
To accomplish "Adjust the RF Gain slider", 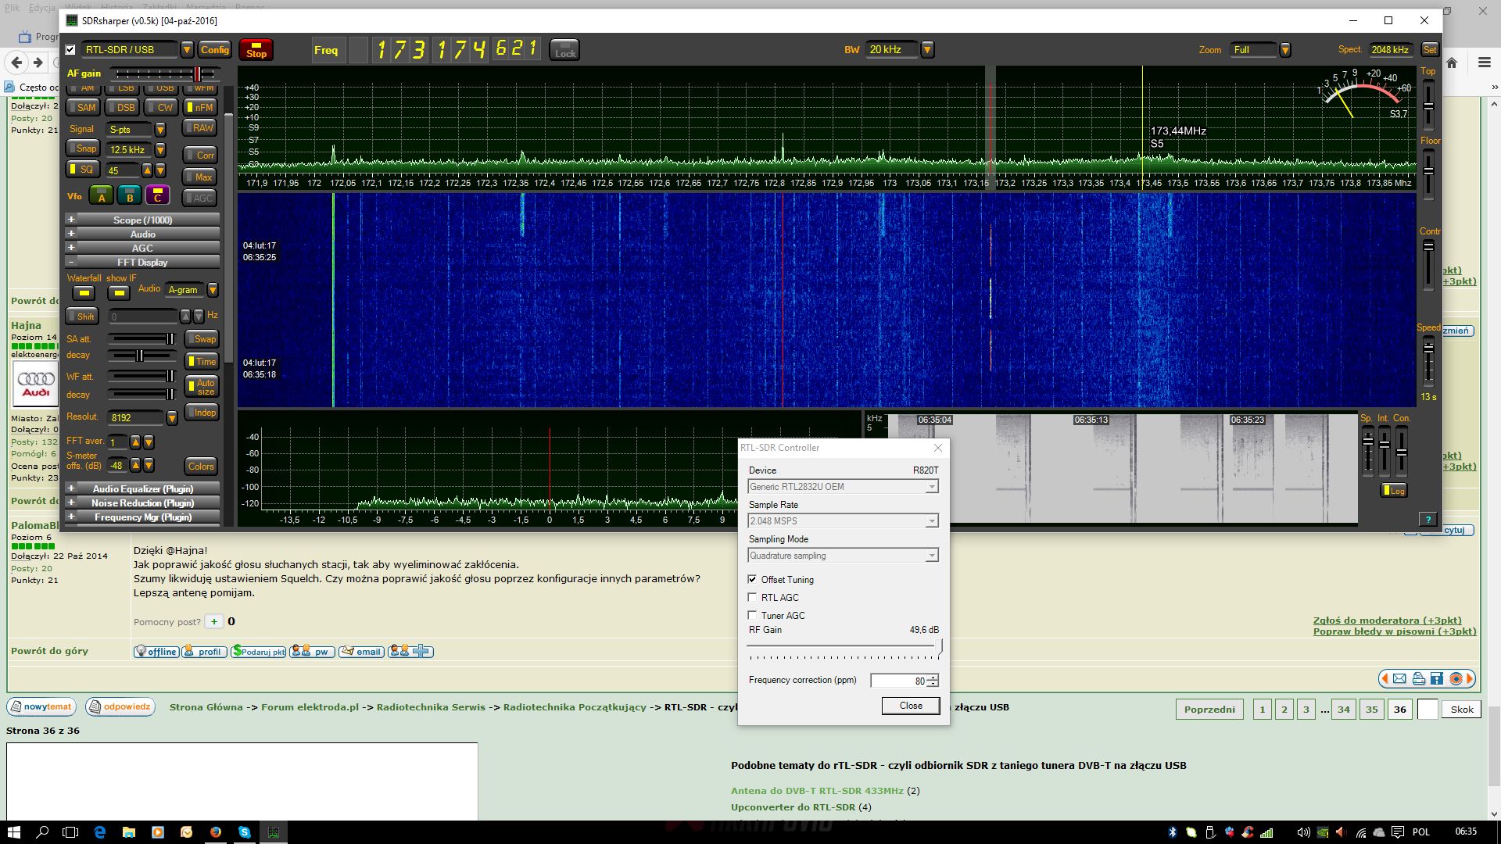I will click(x=844, y=647).
